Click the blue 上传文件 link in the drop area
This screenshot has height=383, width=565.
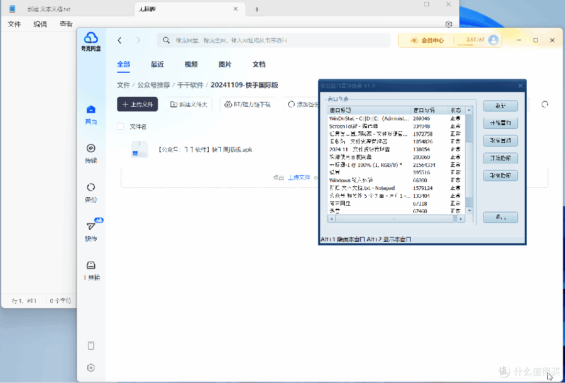point(299,177)
